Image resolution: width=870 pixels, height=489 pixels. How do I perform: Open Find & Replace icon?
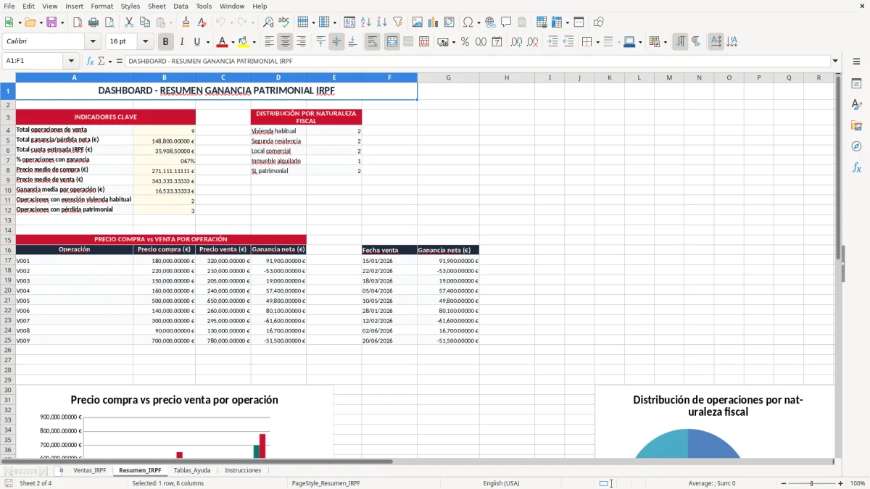click(x=268, y=22)
